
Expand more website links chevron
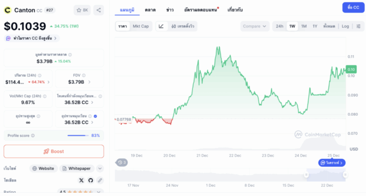[x=100, y=169]
